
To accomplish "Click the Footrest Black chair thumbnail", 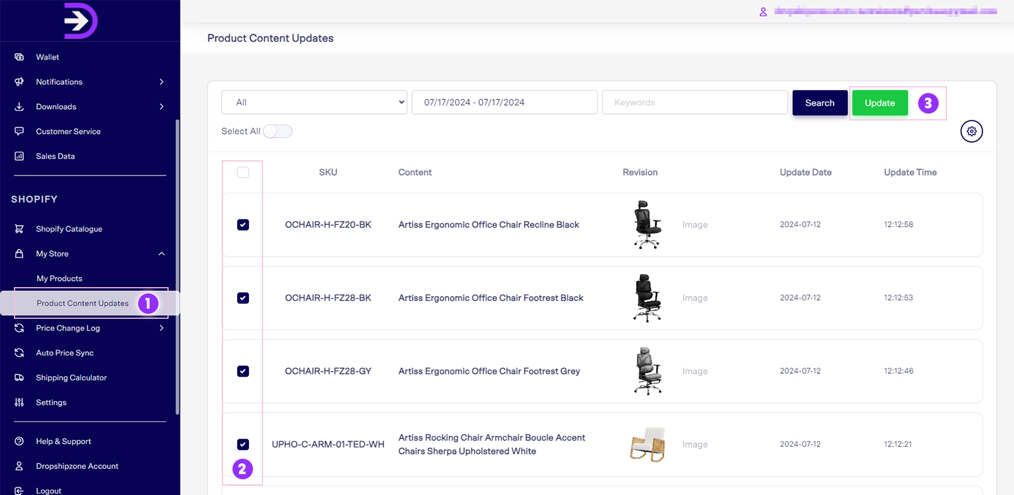I will point(647,298).
